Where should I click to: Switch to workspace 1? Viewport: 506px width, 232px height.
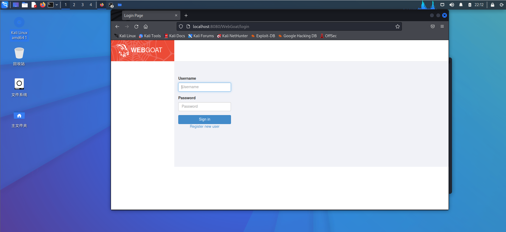coord(66,5)
